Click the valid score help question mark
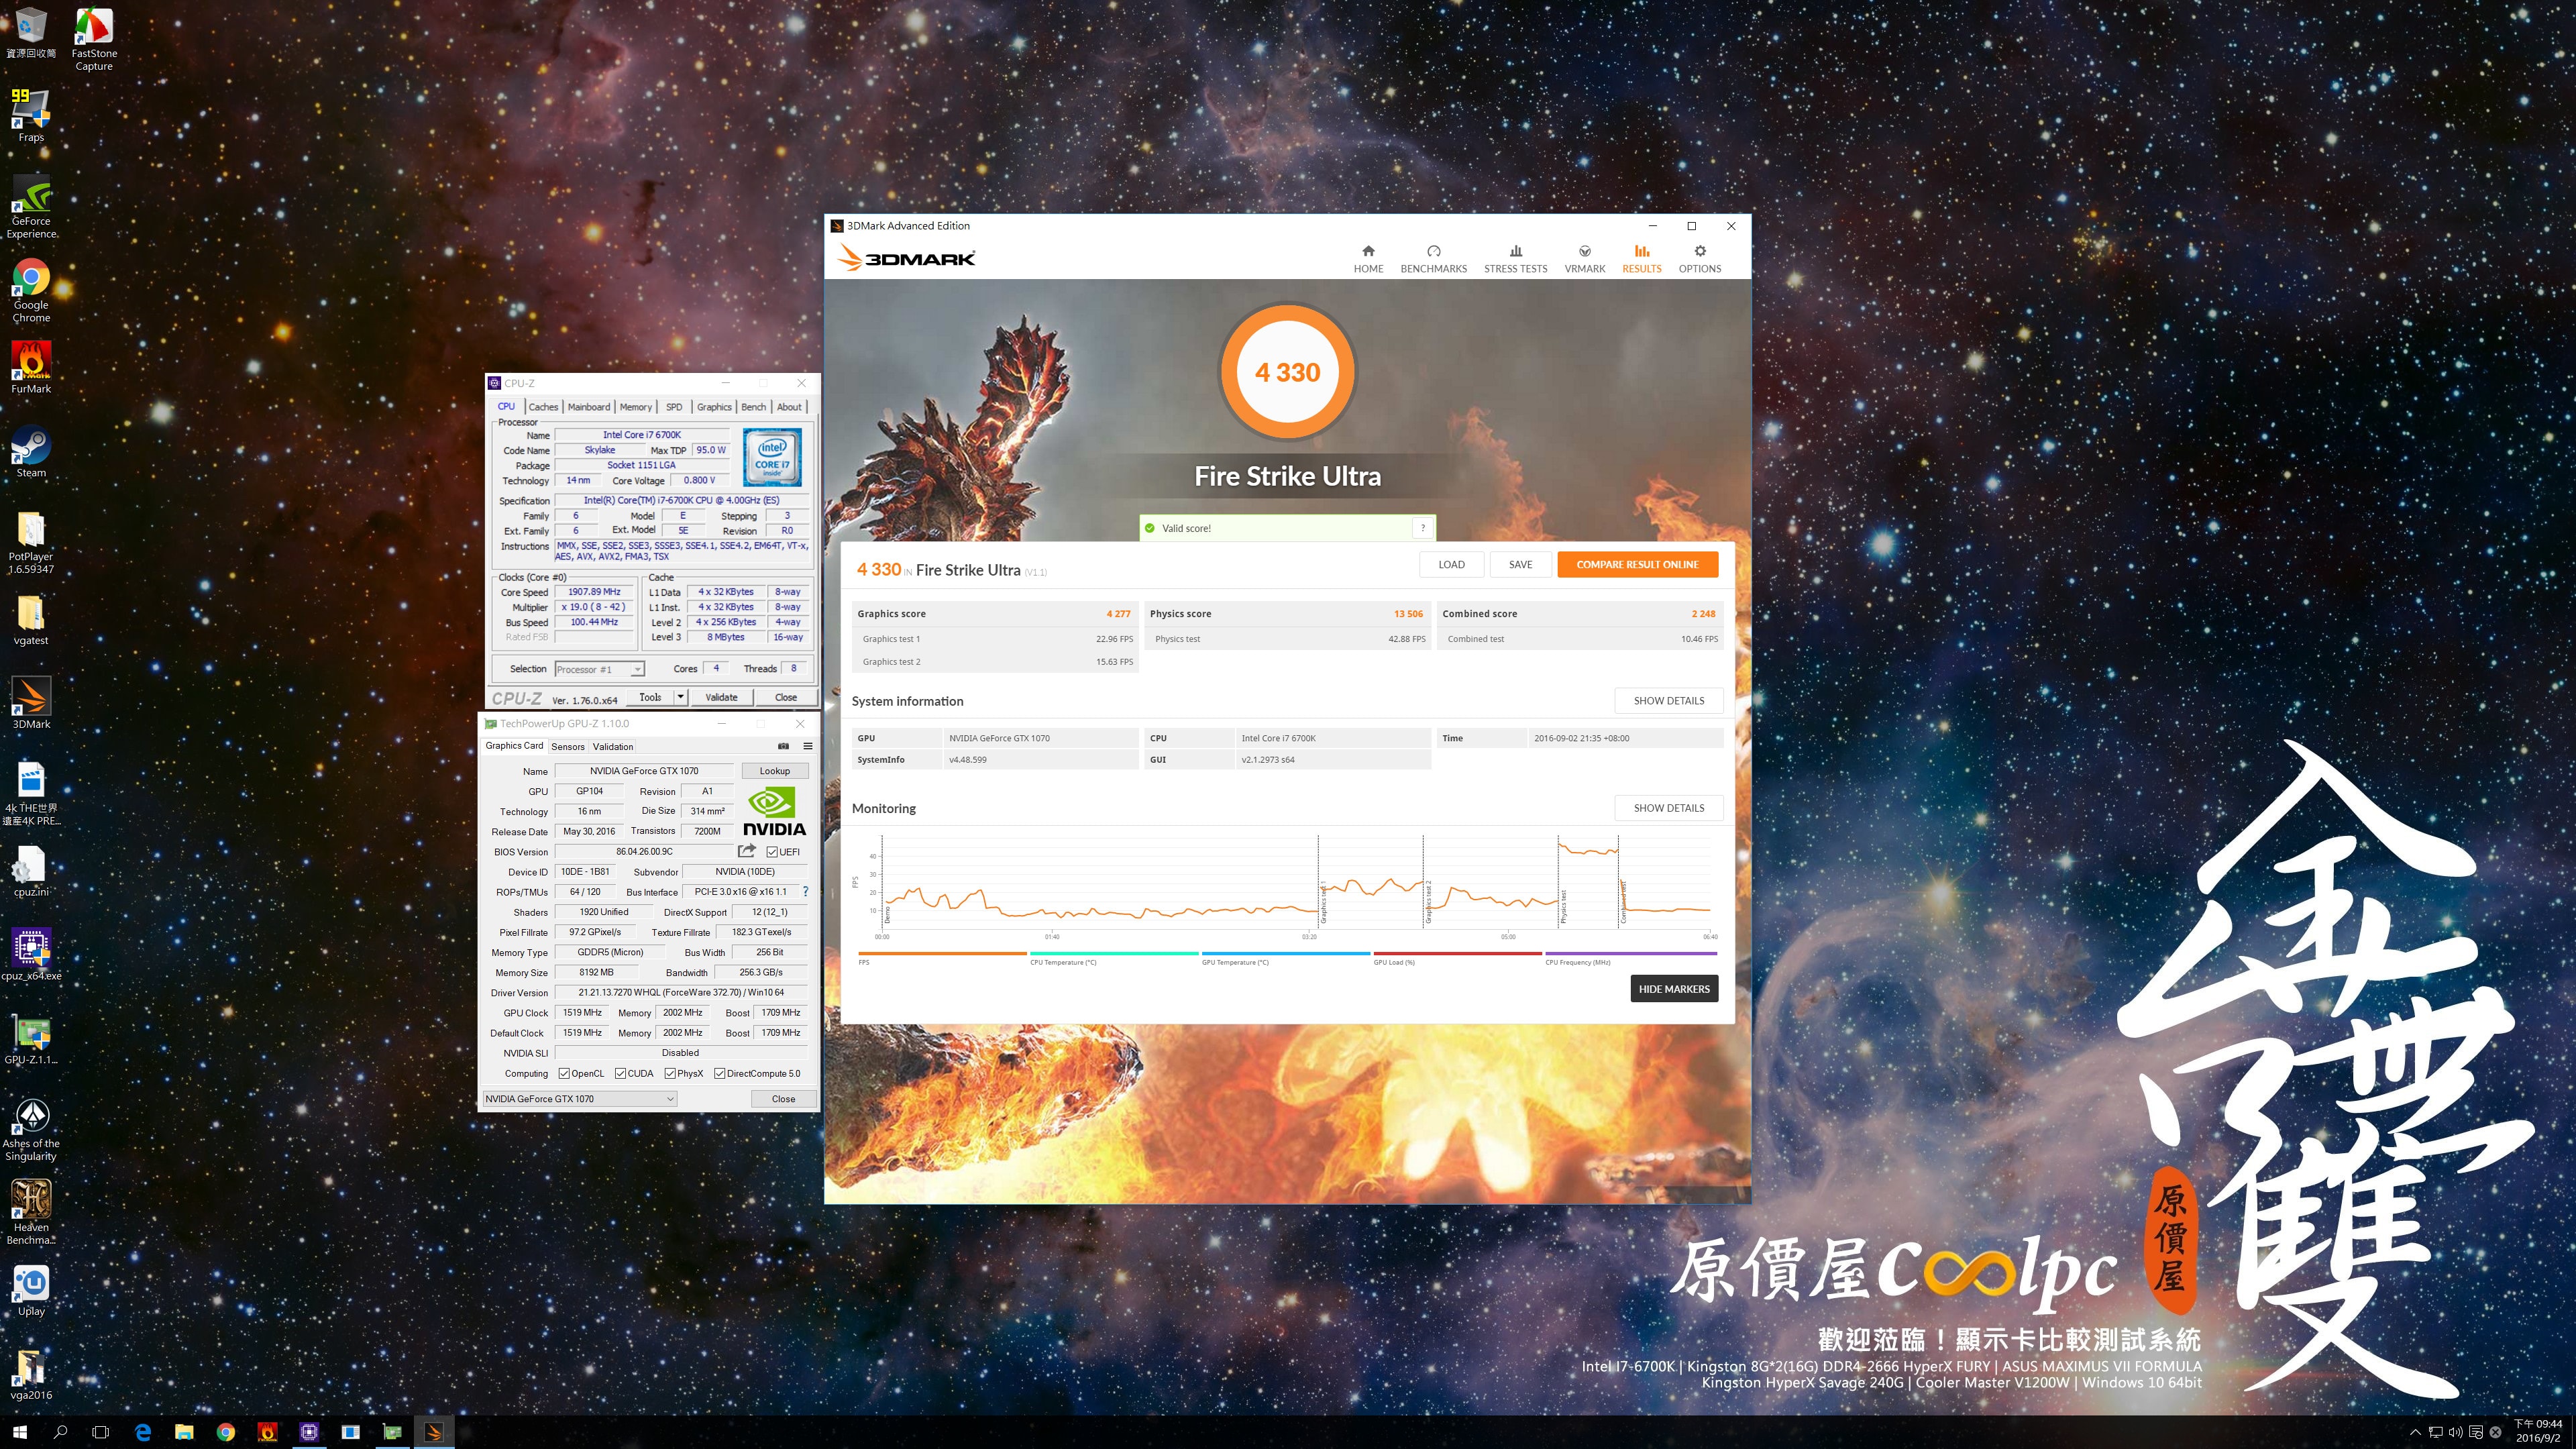The width and height of the screenshot is (2576, 1449). [1422, 528]
